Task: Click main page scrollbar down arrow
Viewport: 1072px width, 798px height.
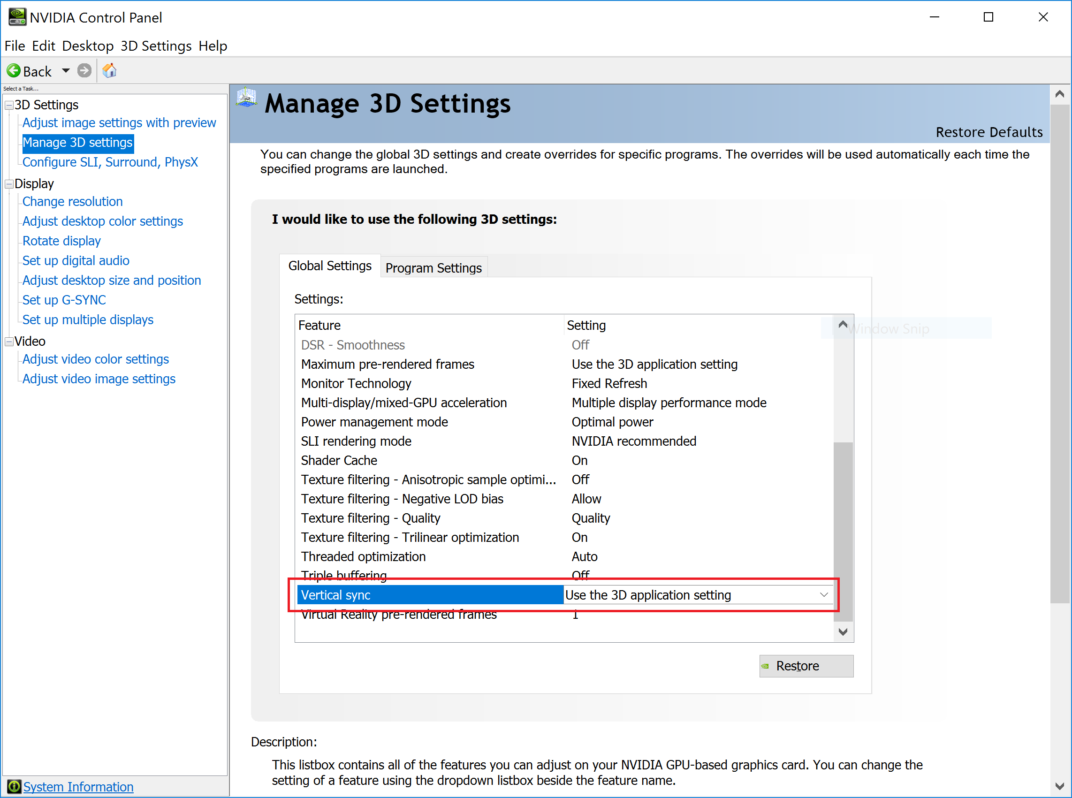Action: pos(1059,786)
